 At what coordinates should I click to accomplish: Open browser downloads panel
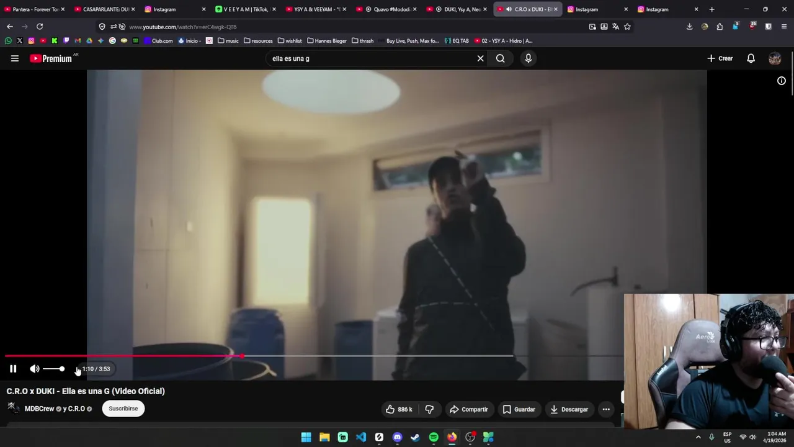(689, 27)
